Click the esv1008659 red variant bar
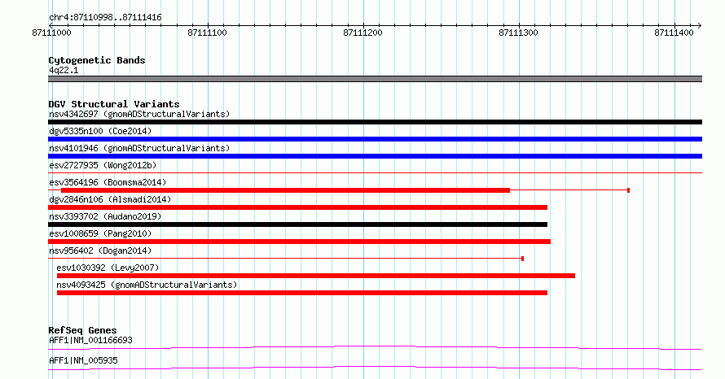 [299, 242]
